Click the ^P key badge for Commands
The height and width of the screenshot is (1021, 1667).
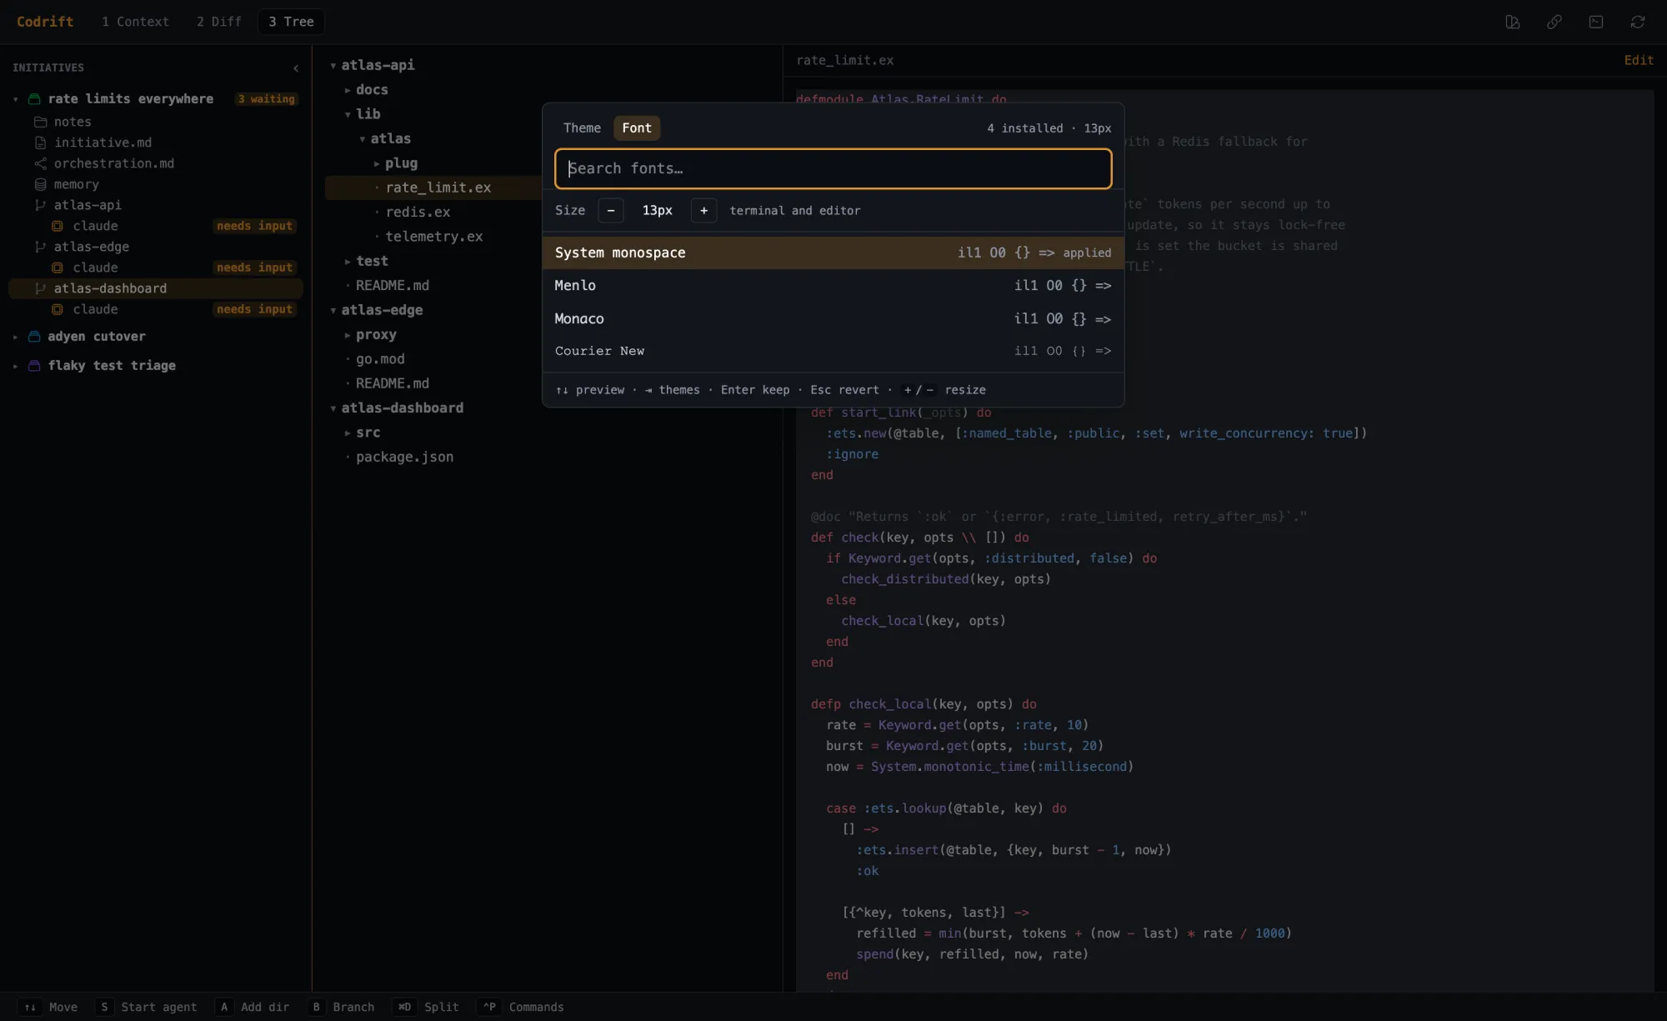click(489, 1007)
